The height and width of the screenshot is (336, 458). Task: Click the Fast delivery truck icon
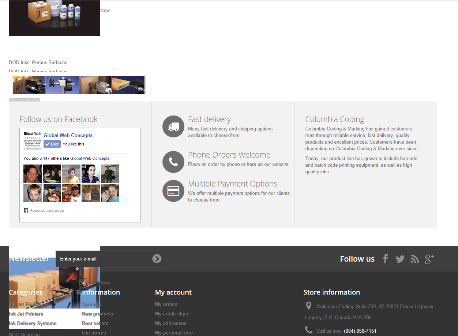pyautogui.click(x=173, y=126)
